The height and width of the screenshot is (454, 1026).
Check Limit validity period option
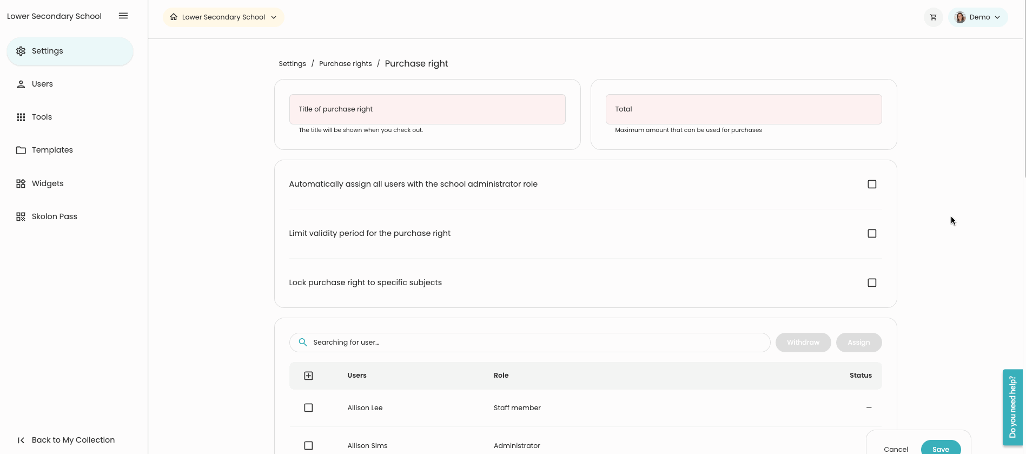click(871, 234)
